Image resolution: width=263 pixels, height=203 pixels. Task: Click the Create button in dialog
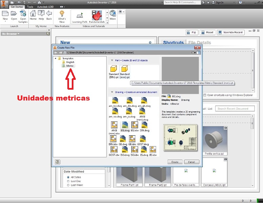[175, 162]
